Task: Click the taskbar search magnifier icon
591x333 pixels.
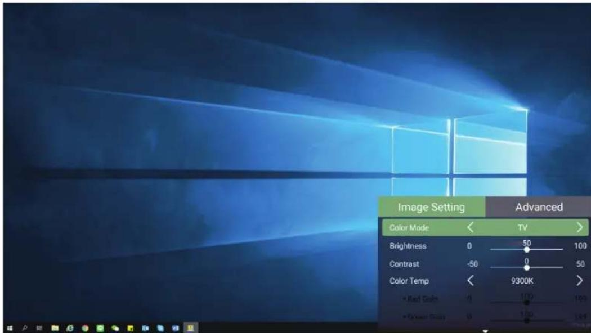Action: pos(25,328)
